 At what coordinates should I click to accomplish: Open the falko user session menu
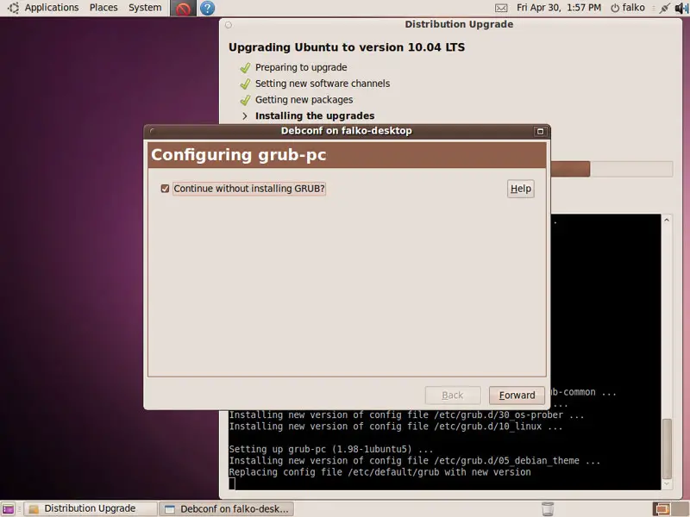[628, 8]
